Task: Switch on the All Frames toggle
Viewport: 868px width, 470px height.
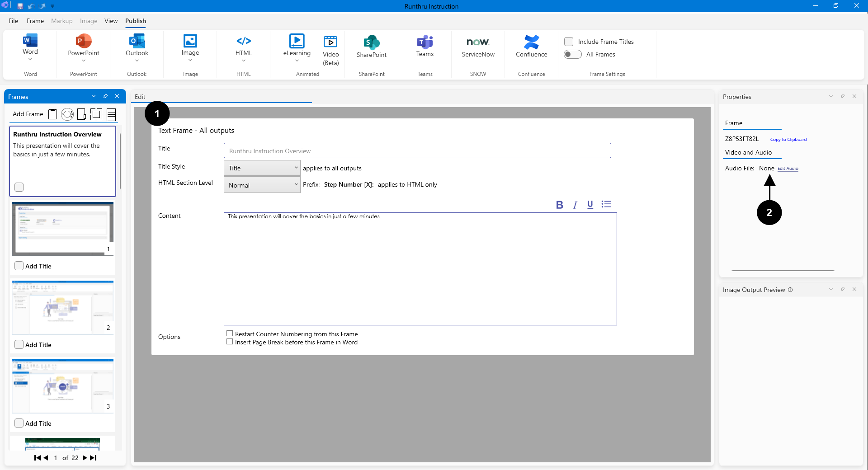Action: 572,54
